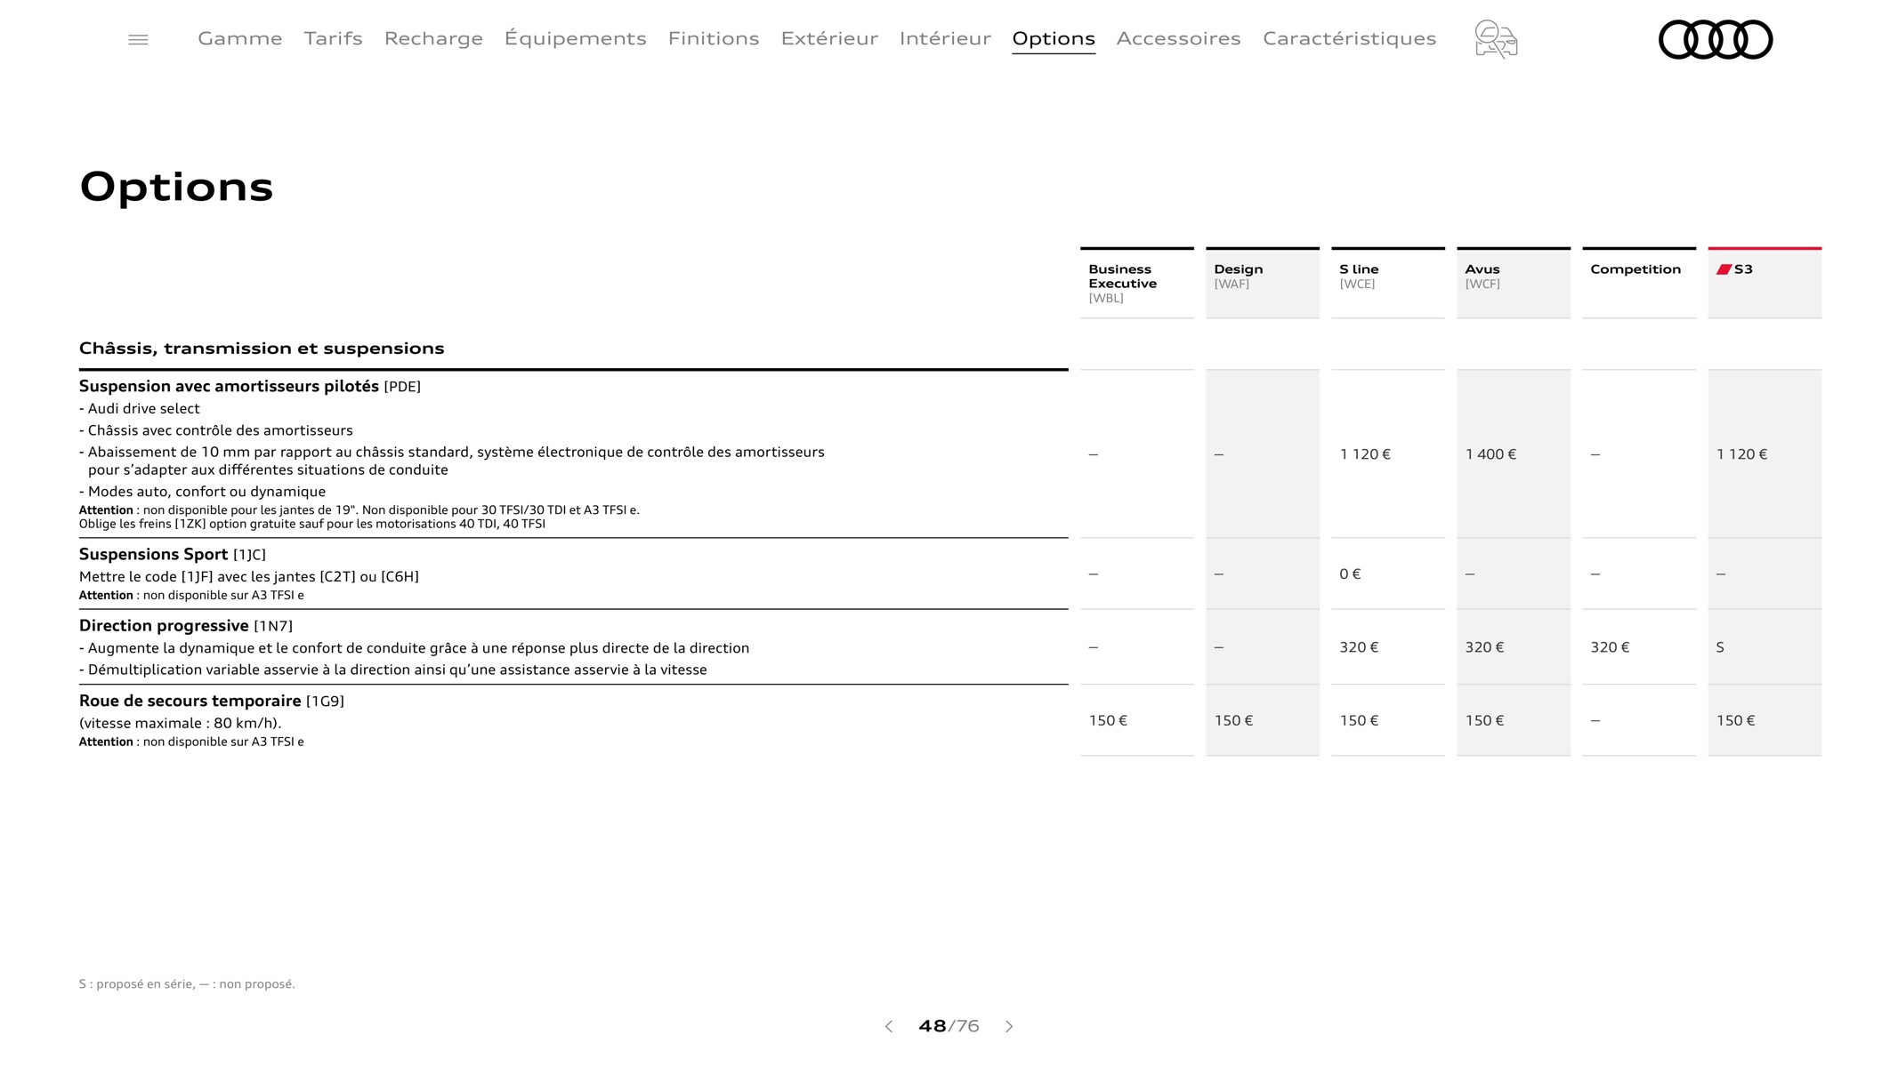1898x1067 pixels.
Task: Open the hamburger menu icon
Action: (138, 39)
